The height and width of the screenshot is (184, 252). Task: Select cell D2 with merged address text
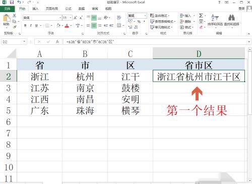coord(199,76)
